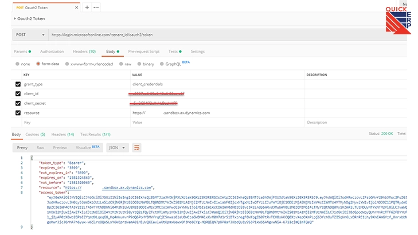Click the "not_before" response line
The image size is (418, 235).
pyautogui.click(x=66, y=182)
